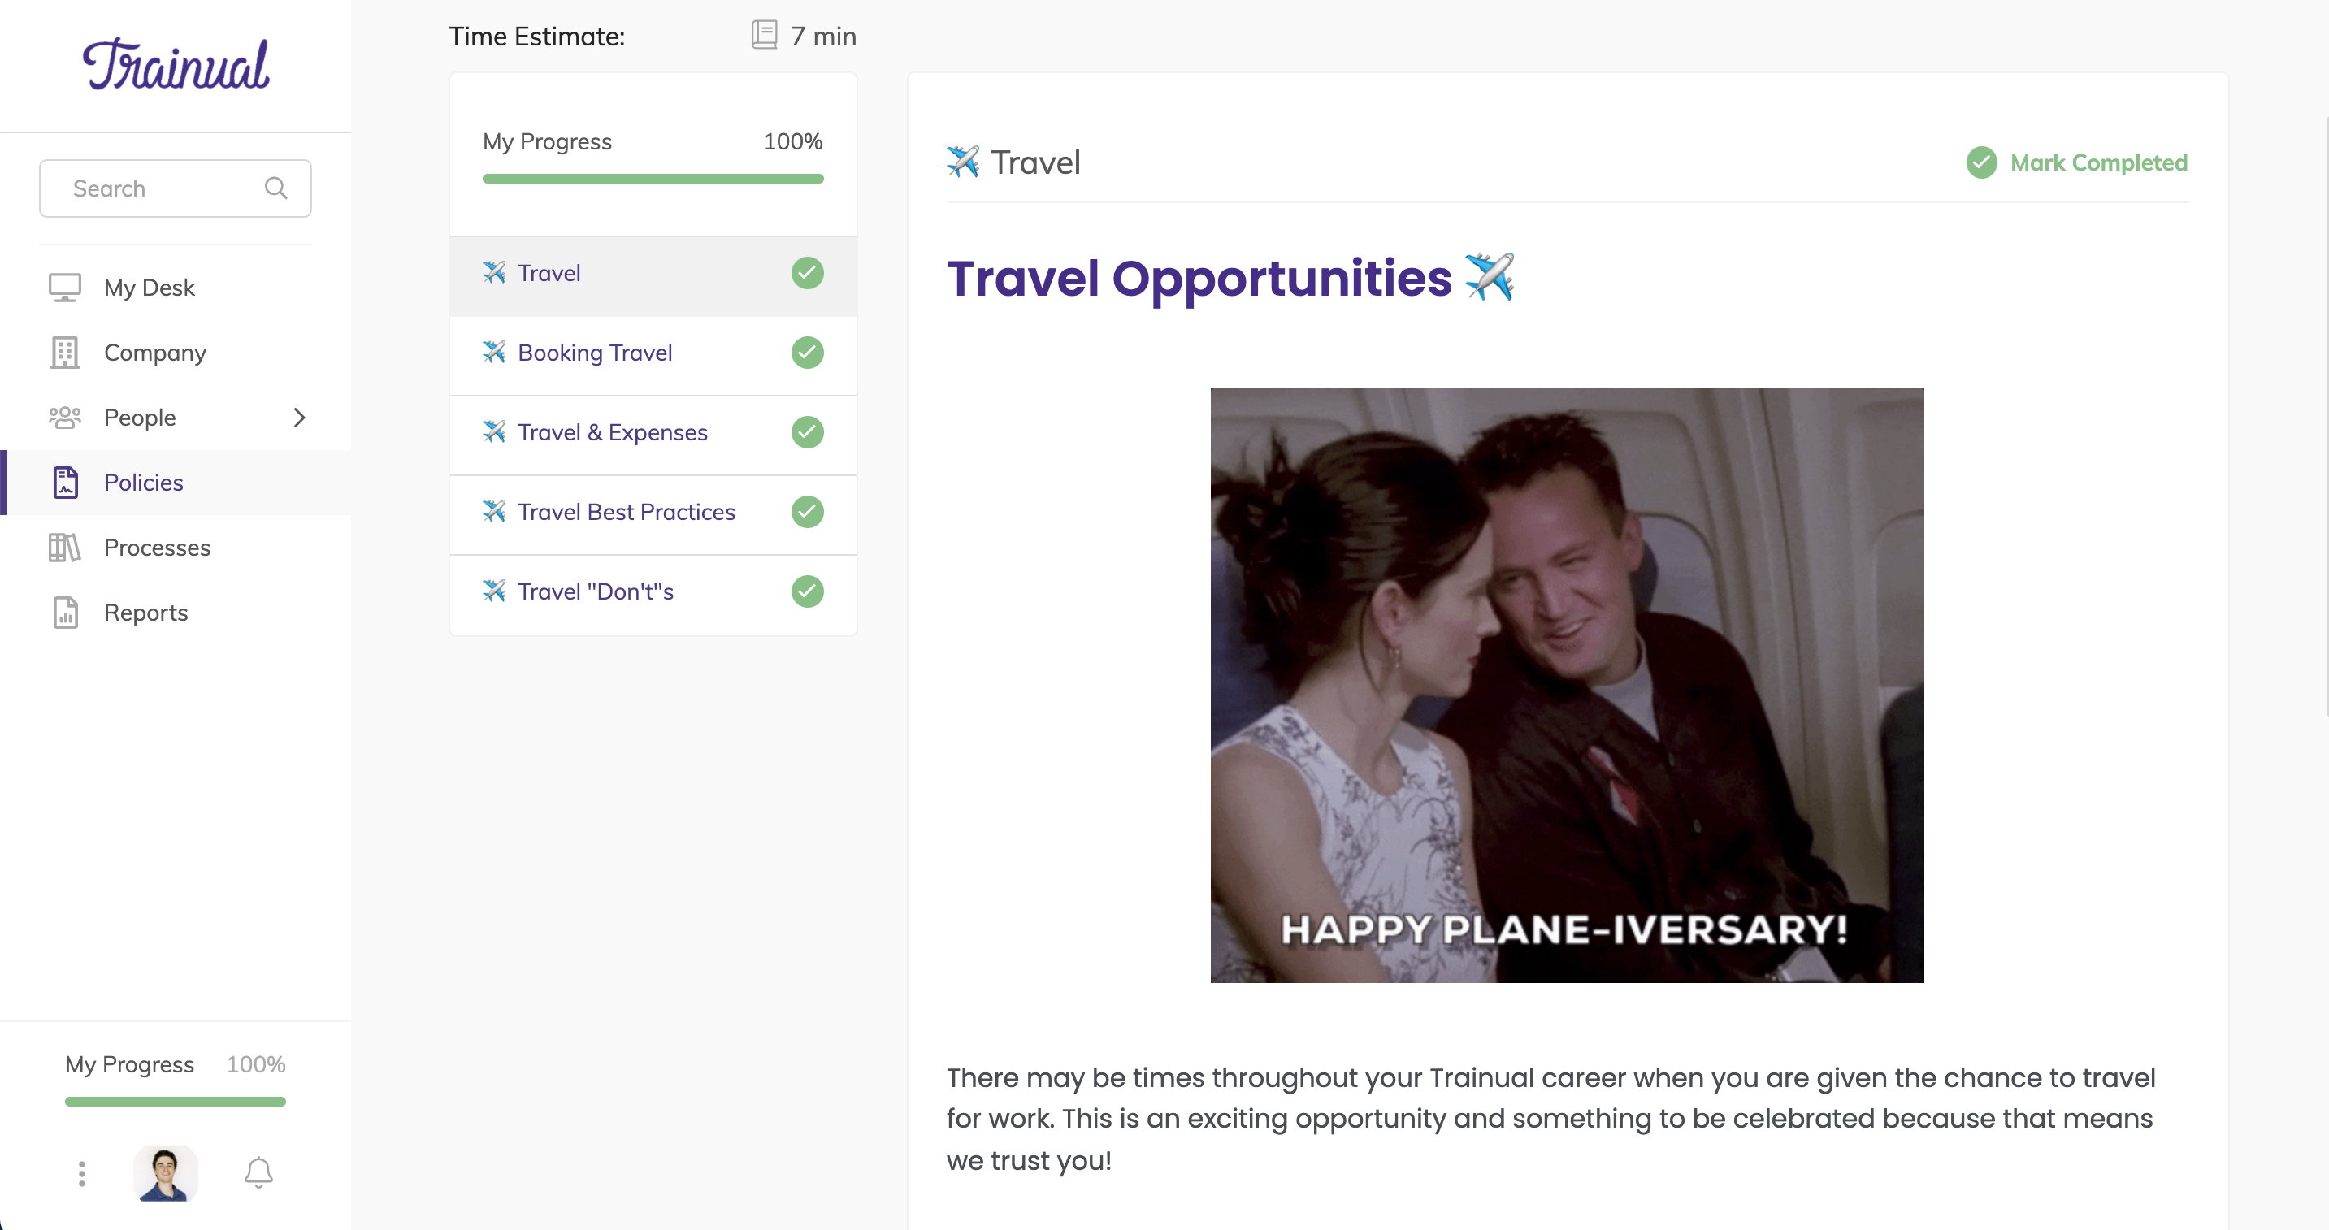Toggle the Travel & Expenses completed checkmark
Viewport: 2329px width, 1230px height.
pos(808,432)
